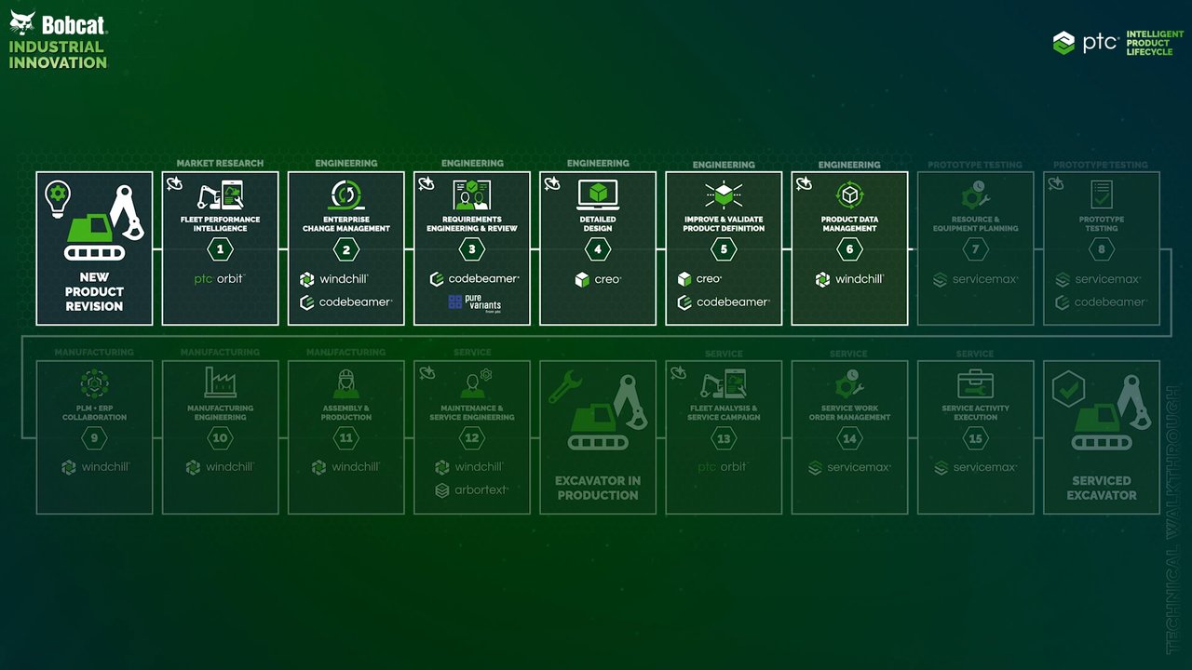This screenshot has width=1192, height=670.
Task: Click the PLM + ERP Collaboration icon
Action: pyautogui.click(x=95, y=383)
